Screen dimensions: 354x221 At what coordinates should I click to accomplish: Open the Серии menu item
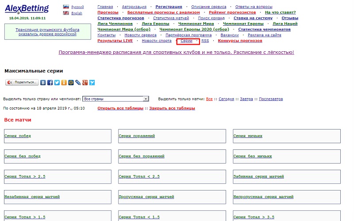186,41
